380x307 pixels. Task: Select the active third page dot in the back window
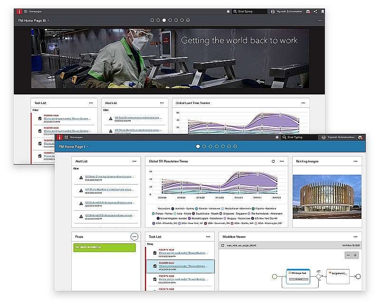tap(164, 20)
